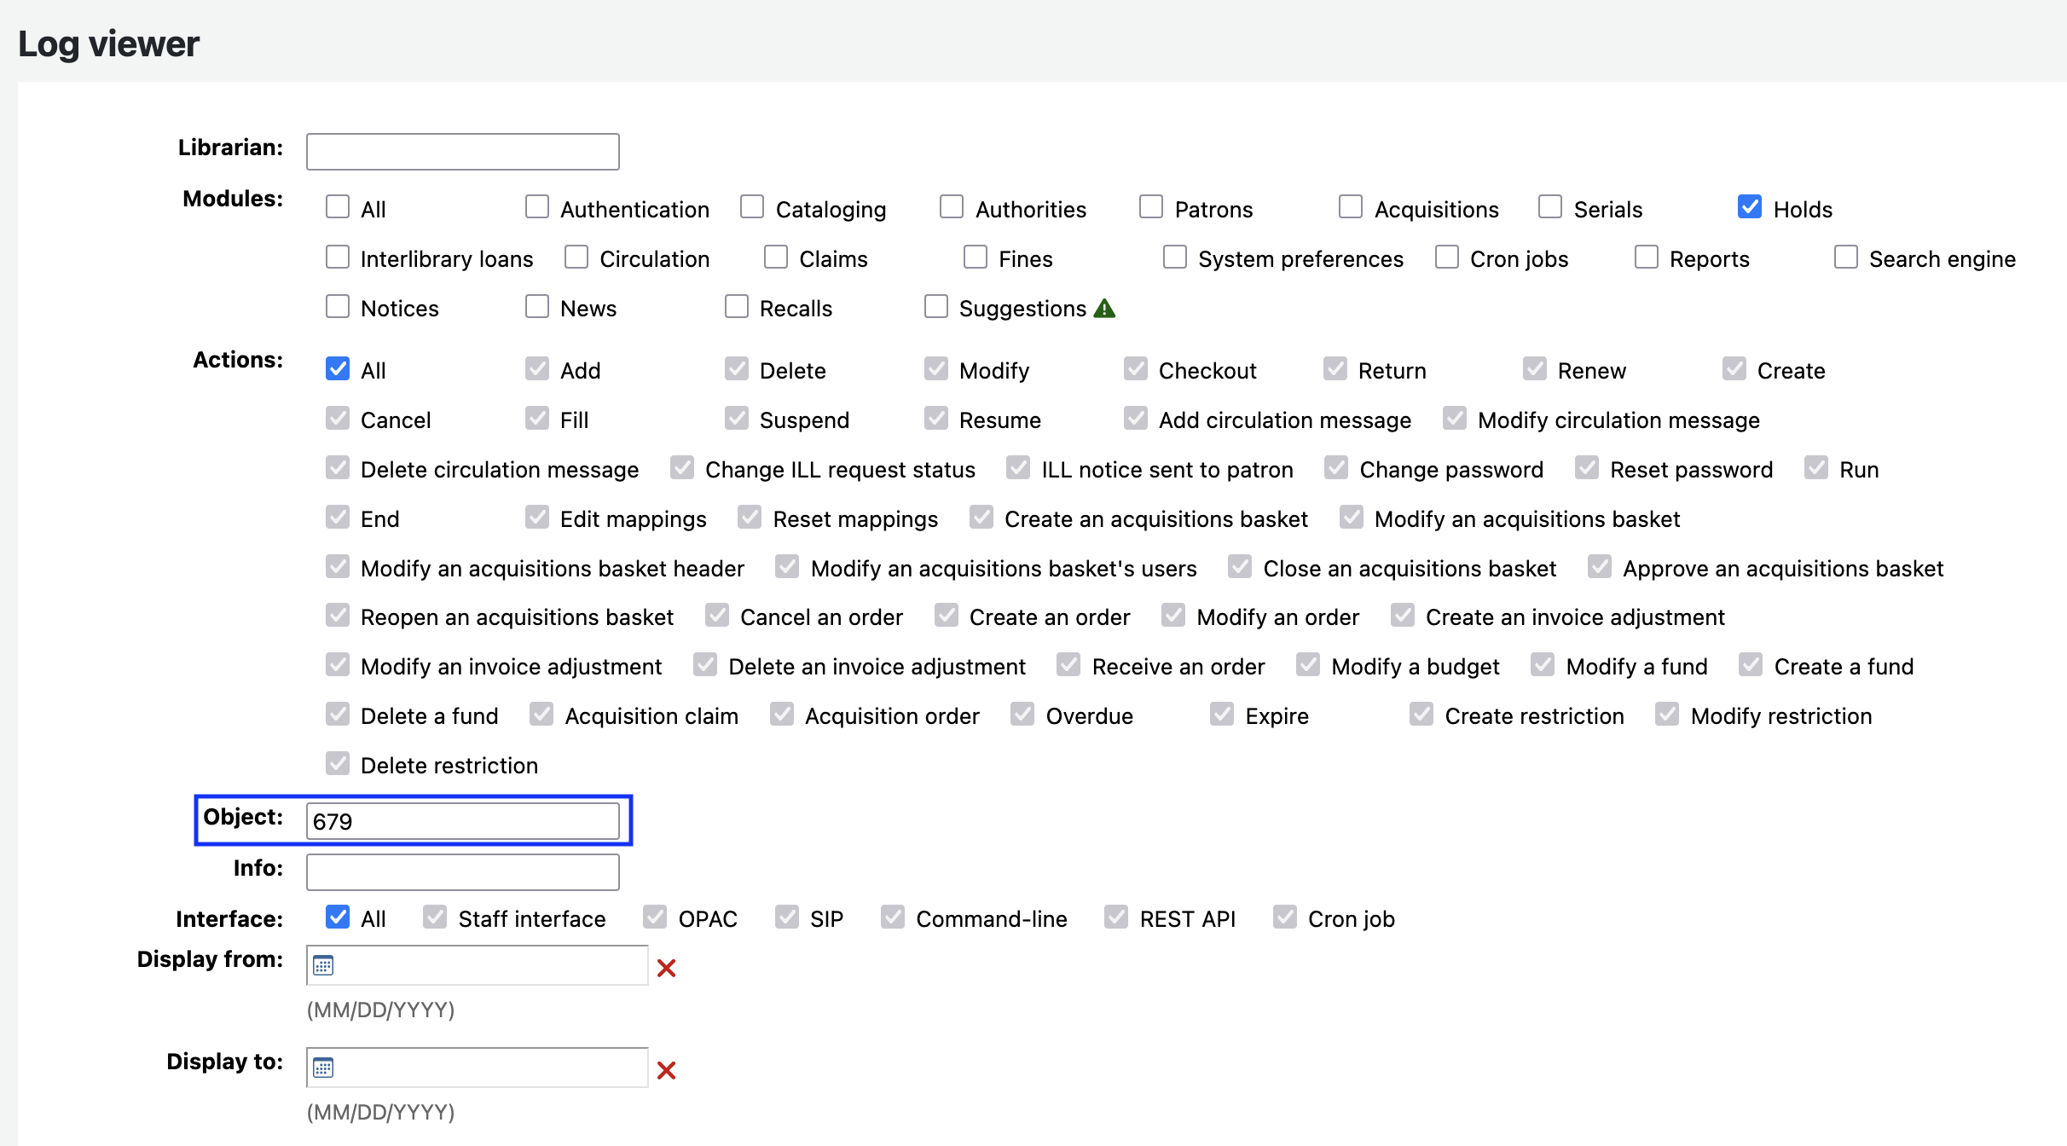Clear the Display to date with red X
This screenshot has width=2067, height=1146.
pyautogui.click(x=667, y=1070)
